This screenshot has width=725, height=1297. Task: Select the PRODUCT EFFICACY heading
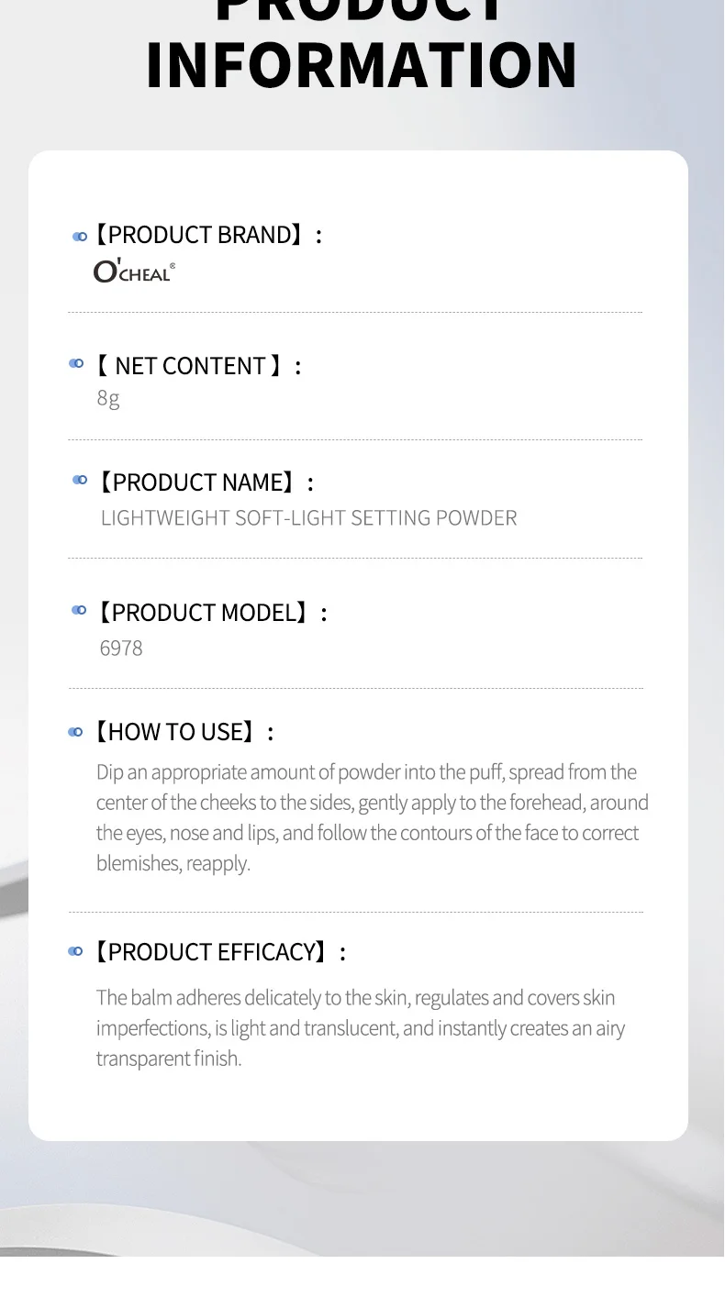click(x=218, y=952)
